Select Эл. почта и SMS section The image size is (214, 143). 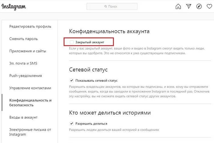[23, 63]
